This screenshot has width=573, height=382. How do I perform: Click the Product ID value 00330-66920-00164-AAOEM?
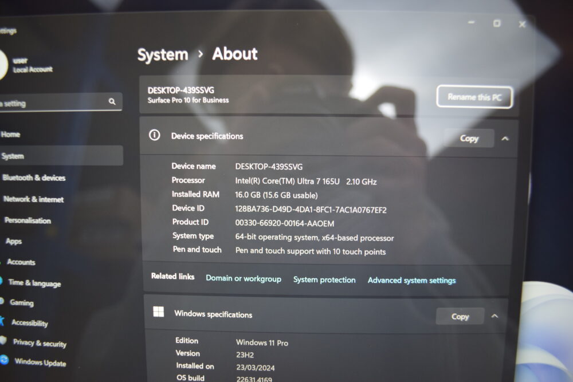[x=285, y=223]
